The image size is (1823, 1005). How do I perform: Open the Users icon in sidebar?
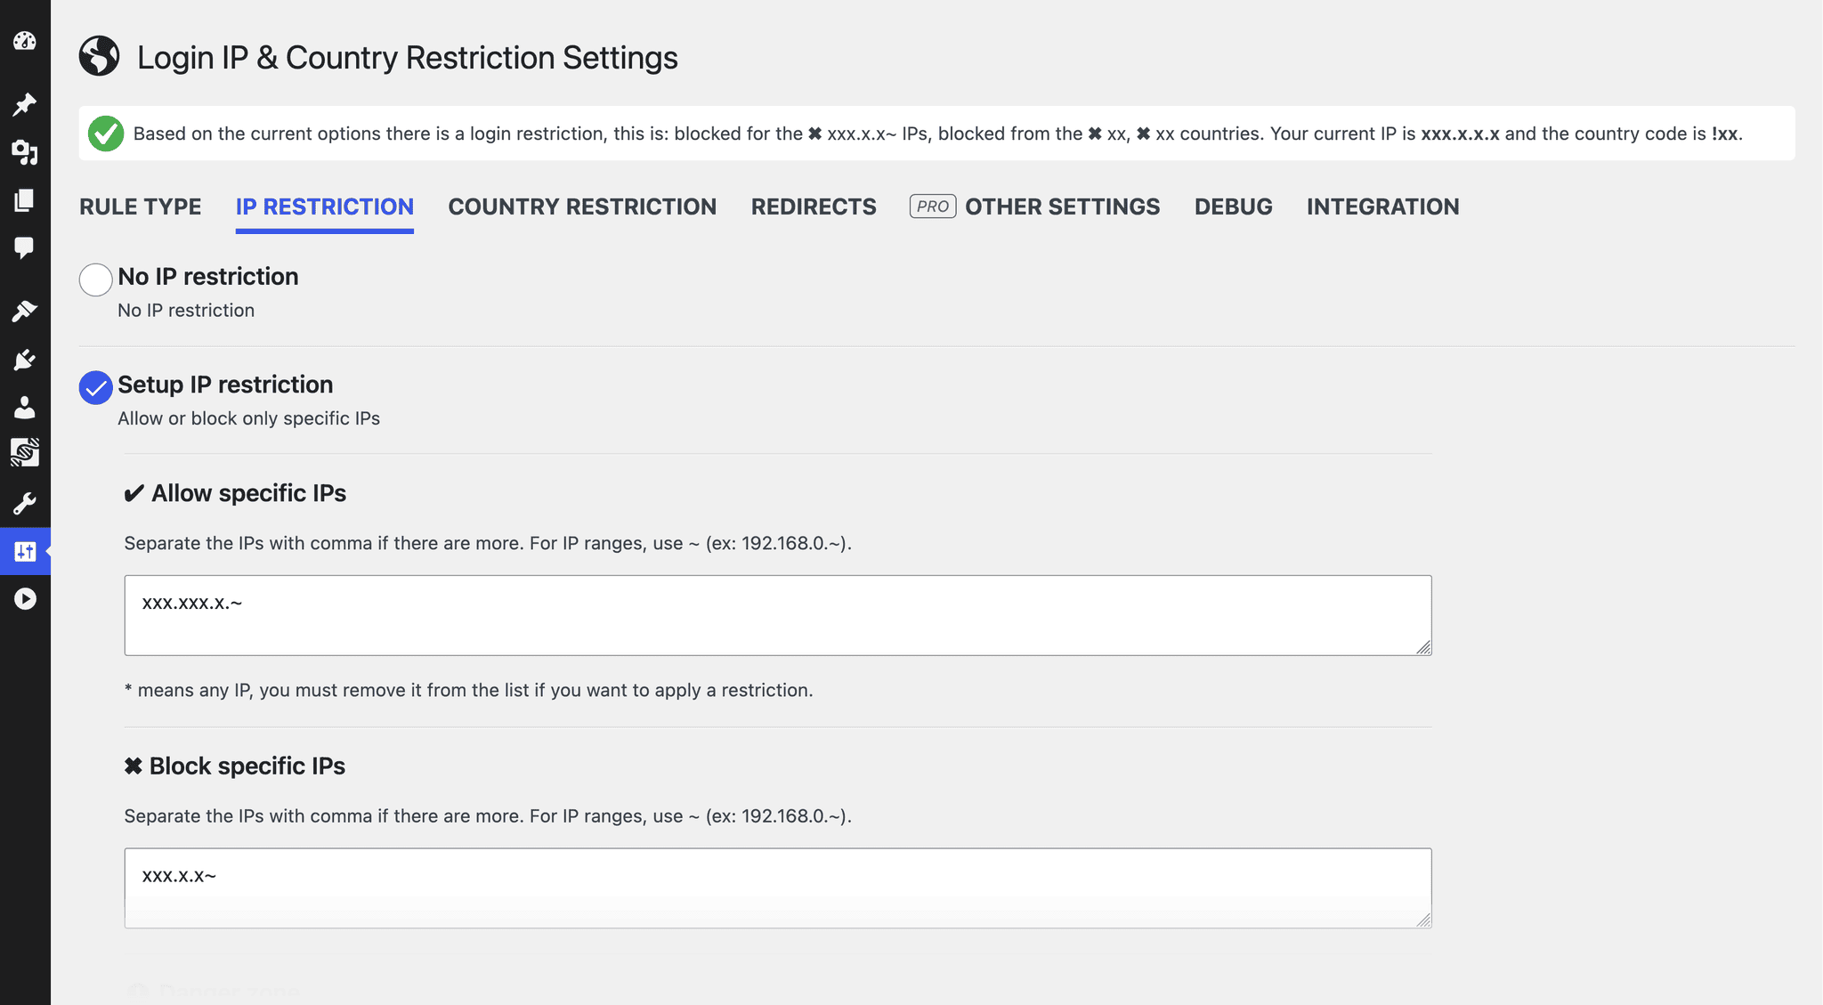tap(25, 408)
